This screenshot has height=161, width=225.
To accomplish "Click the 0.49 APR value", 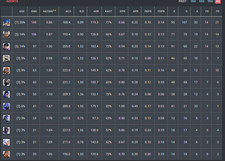I will [x=135, y=106].
